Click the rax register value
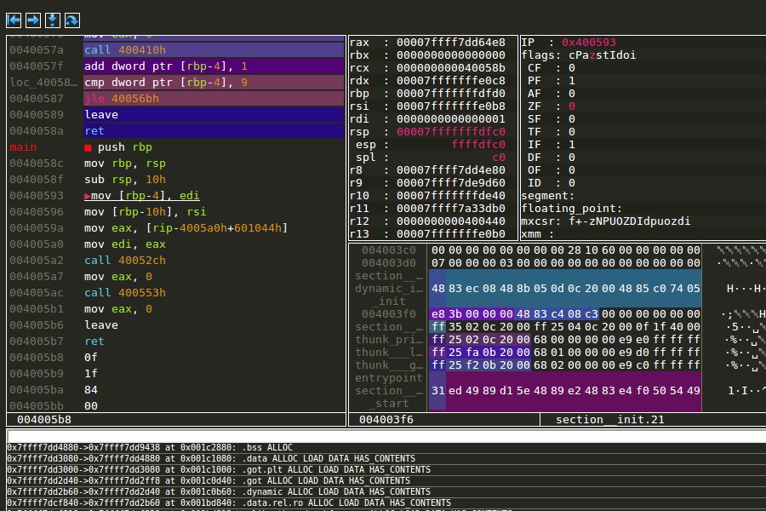This screenshot has height=511, width=766. click(x=450, y=43)
